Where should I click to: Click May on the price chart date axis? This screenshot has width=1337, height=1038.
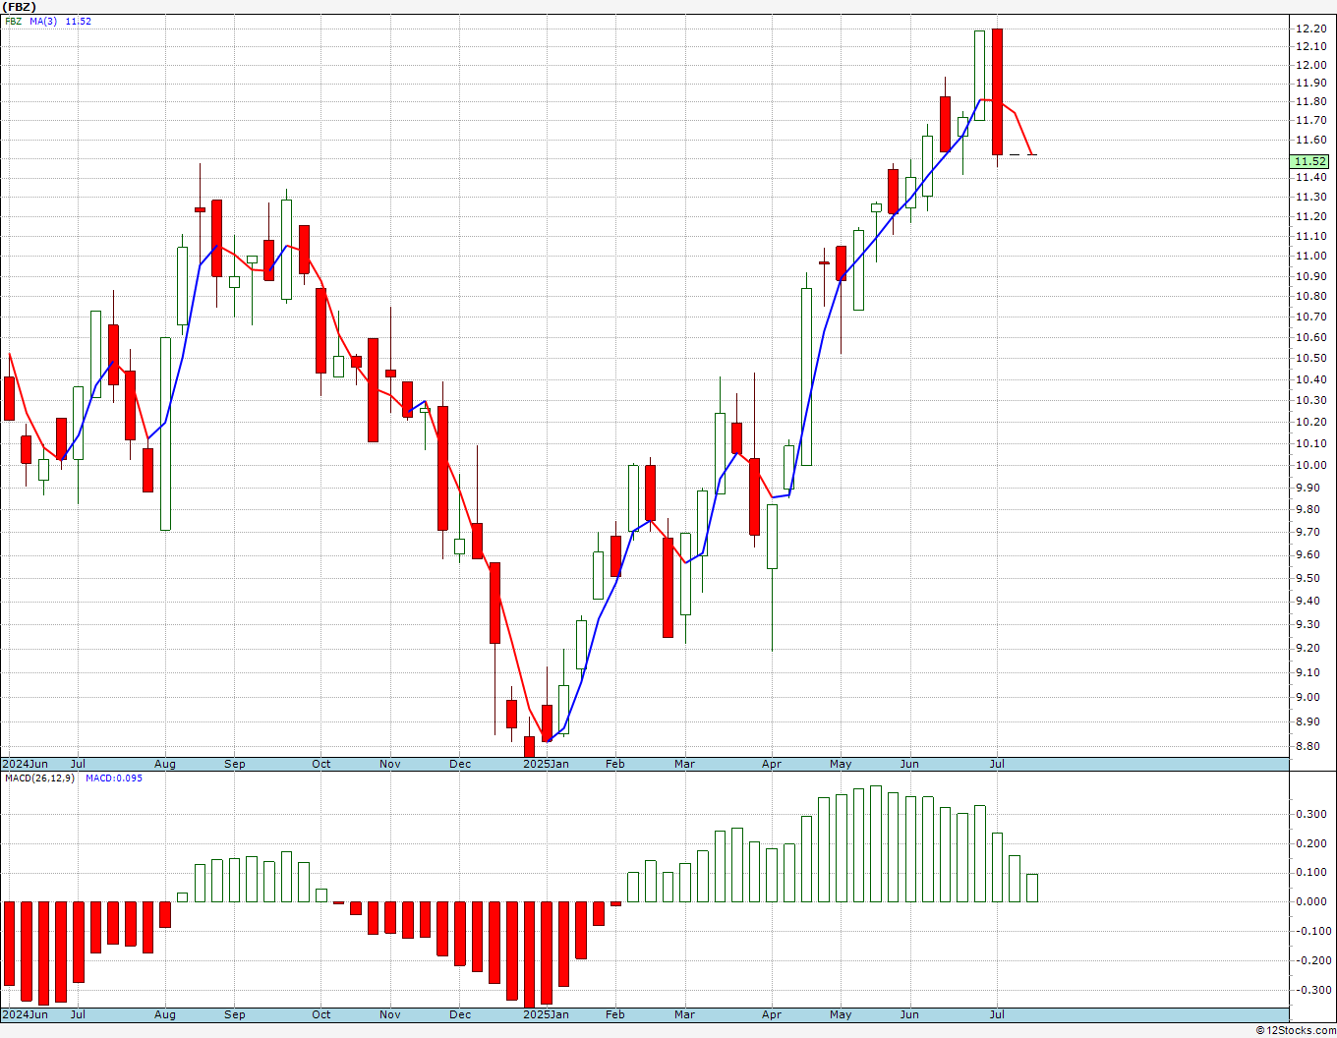(841, 764)
